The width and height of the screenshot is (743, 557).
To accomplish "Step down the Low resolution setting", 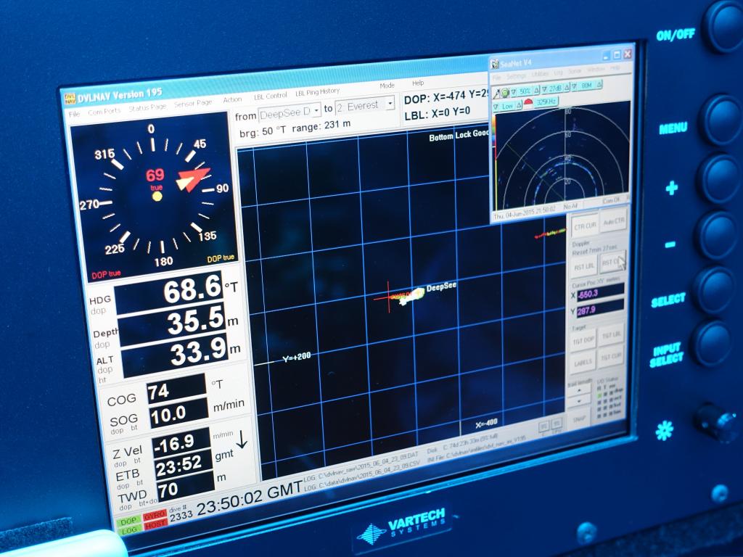I will [496, 107].
